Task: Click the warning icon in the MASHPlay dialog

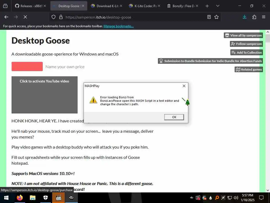Action: [x=93, y=100]
